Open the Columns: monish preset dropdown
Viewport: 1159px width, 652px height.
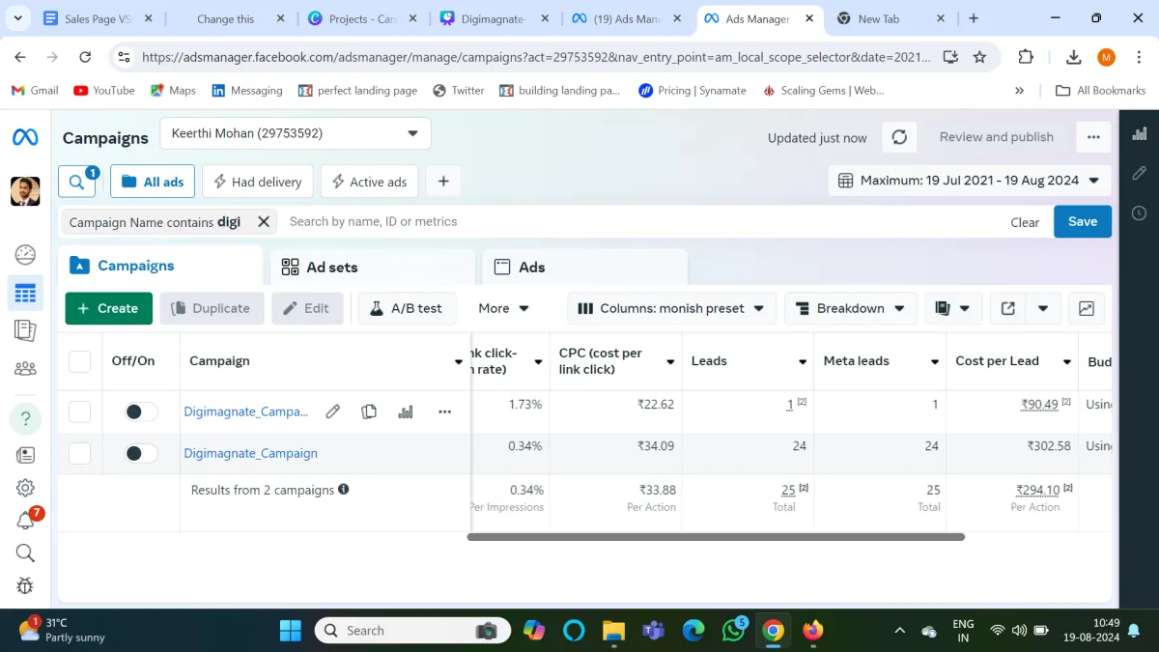671,308
